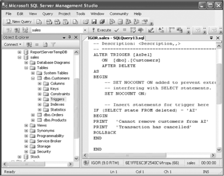Click the Open File folder icon
The height and width of the screenshot is (176, 224).
point(86,22)
